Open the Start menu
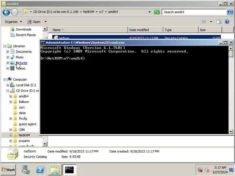This screenshot has width=235, height=176. click(x=8, y=170)
